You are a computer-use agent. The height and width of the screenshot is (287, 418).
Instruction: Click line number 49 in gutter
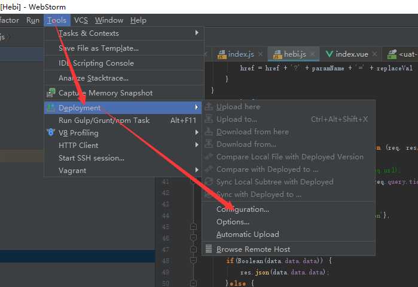tap(166, 272)
